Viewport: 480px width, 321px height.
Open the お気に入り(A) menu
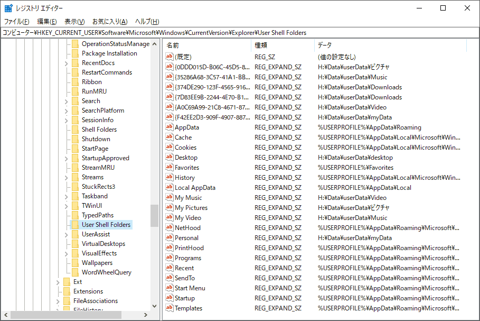coord(110,22)
